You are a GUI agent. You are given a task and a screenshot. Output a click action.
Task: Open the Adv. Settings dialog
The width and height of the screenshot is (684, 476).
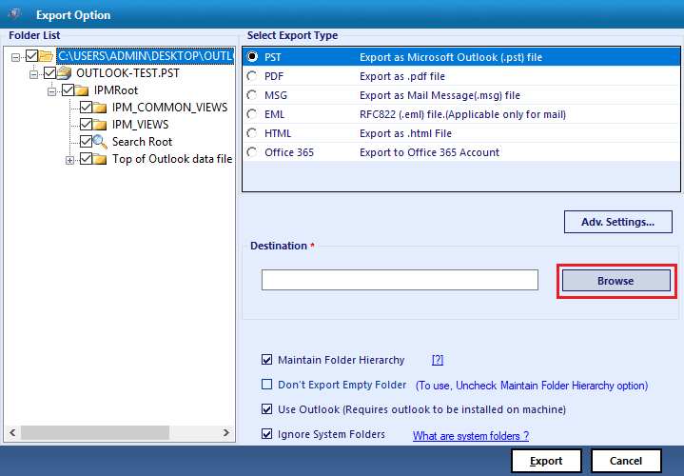pyautogui.click(x=617, y=222)
